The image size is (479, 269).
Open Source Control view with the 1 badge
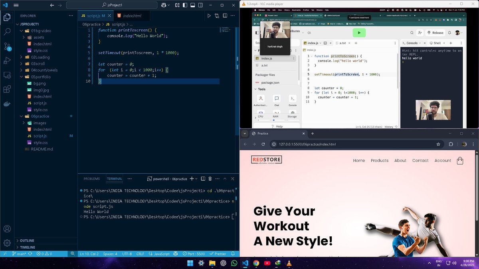7,46
